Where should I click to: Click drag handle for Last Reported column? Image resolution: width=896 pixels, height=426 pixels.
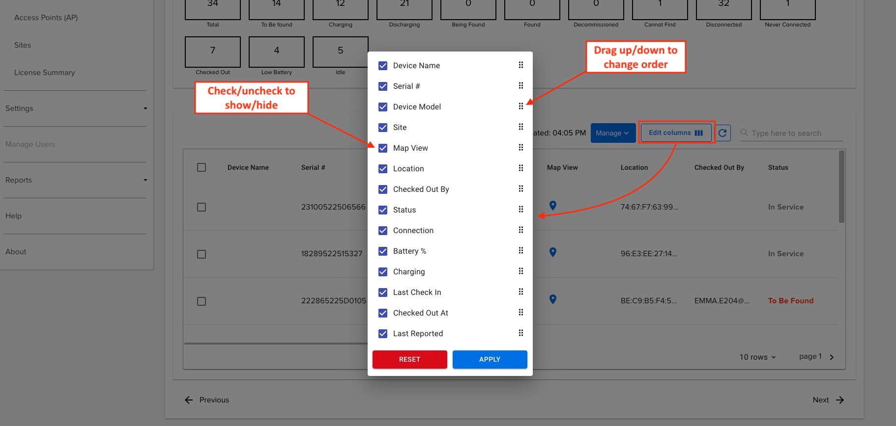(x=521, y=333)
